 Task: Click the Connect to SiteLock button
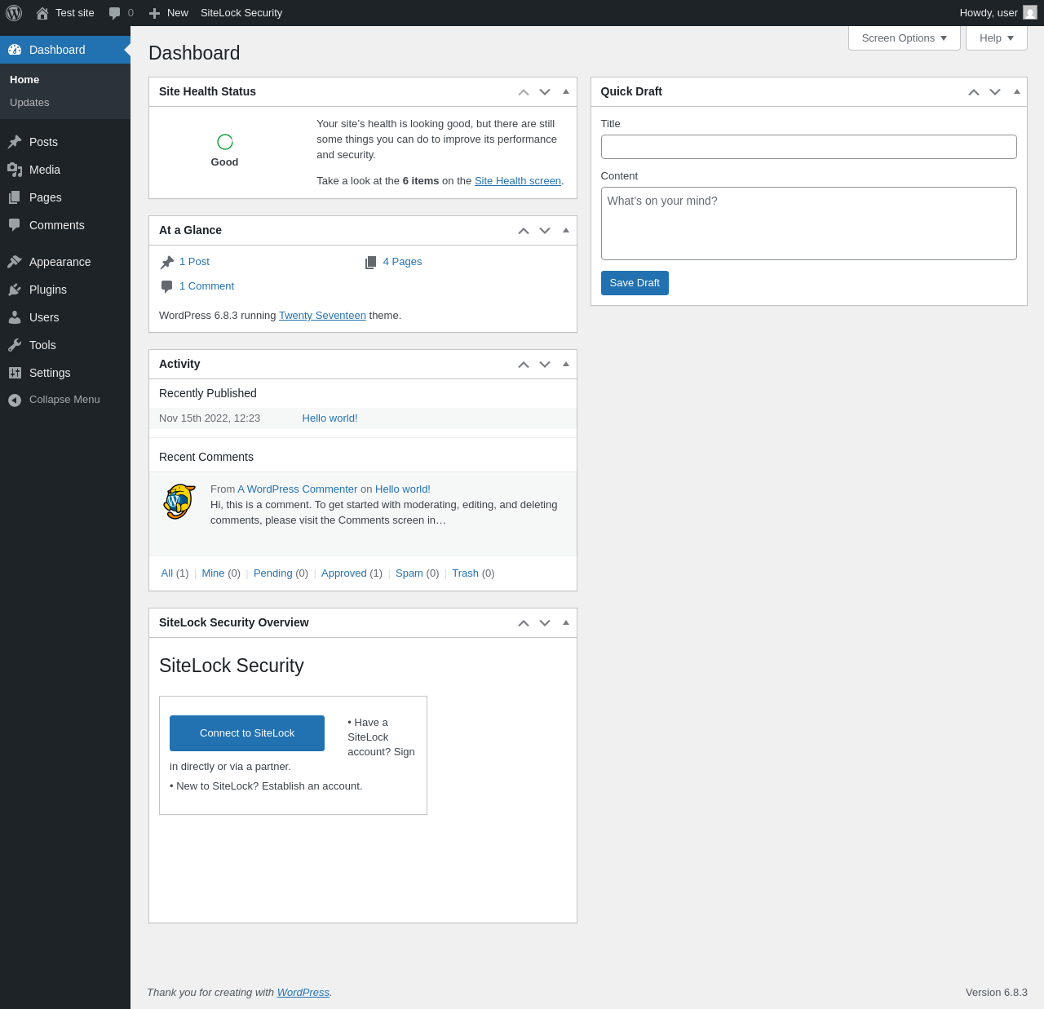247,733
